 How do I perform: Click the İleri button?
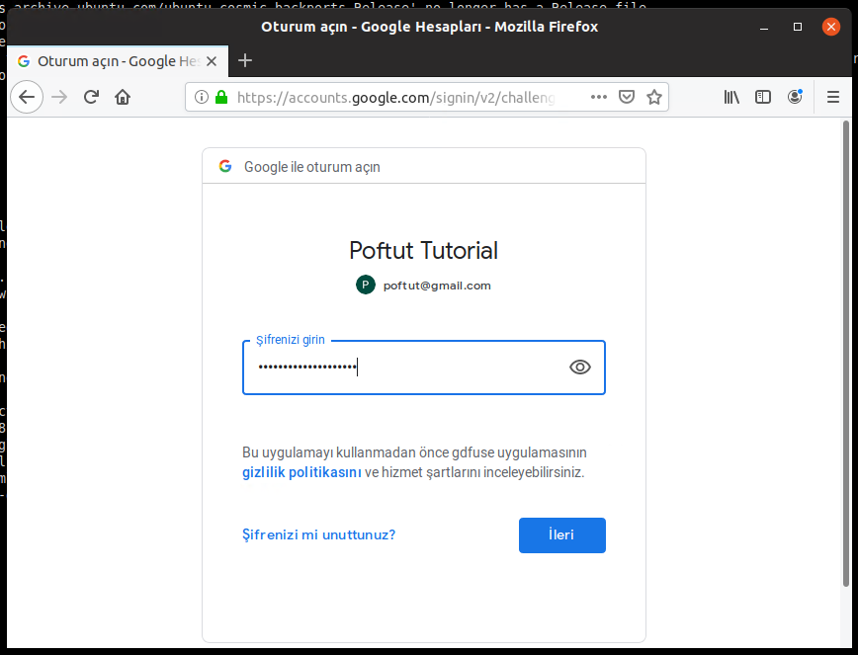(x=562, y=535)
